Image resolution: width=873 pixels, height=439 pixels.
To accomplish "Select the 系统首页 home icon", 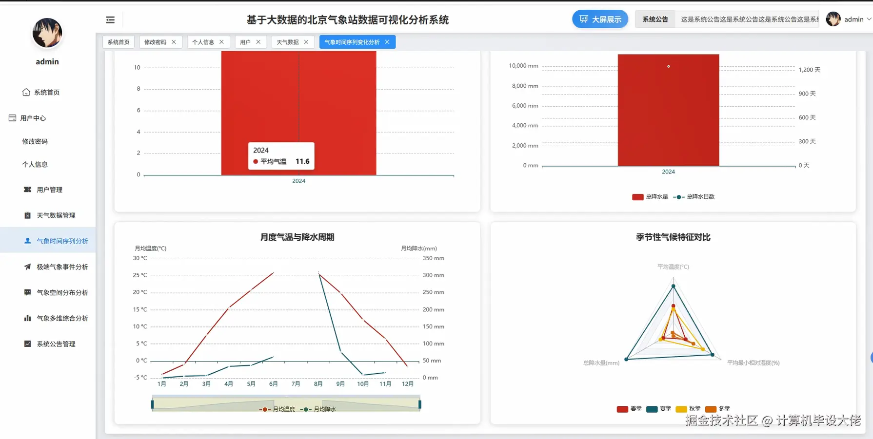I will pyautogui.click(x=26, y=92).
